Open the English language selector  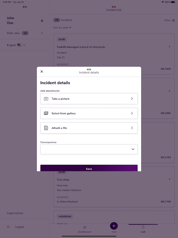click(16, 45)
